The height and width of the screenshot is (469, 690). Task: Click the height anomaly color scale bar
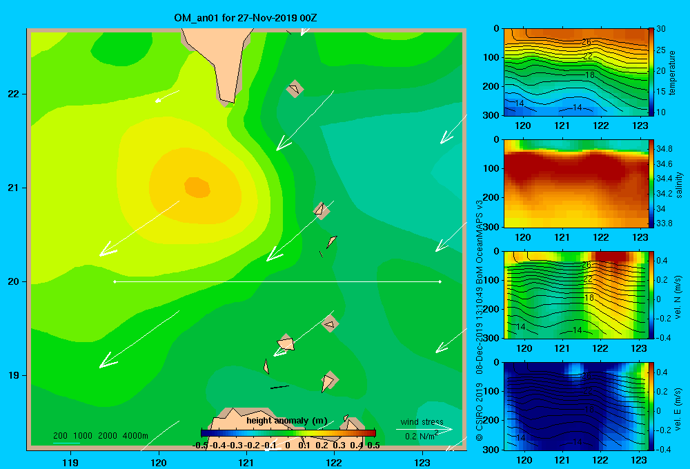pos(288,433)
